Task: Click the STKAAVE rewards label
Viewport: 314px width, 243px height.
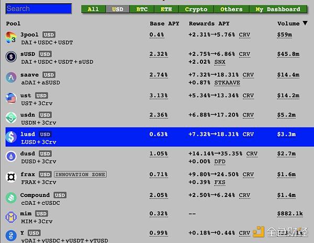Action: click(x=227, y=83)
